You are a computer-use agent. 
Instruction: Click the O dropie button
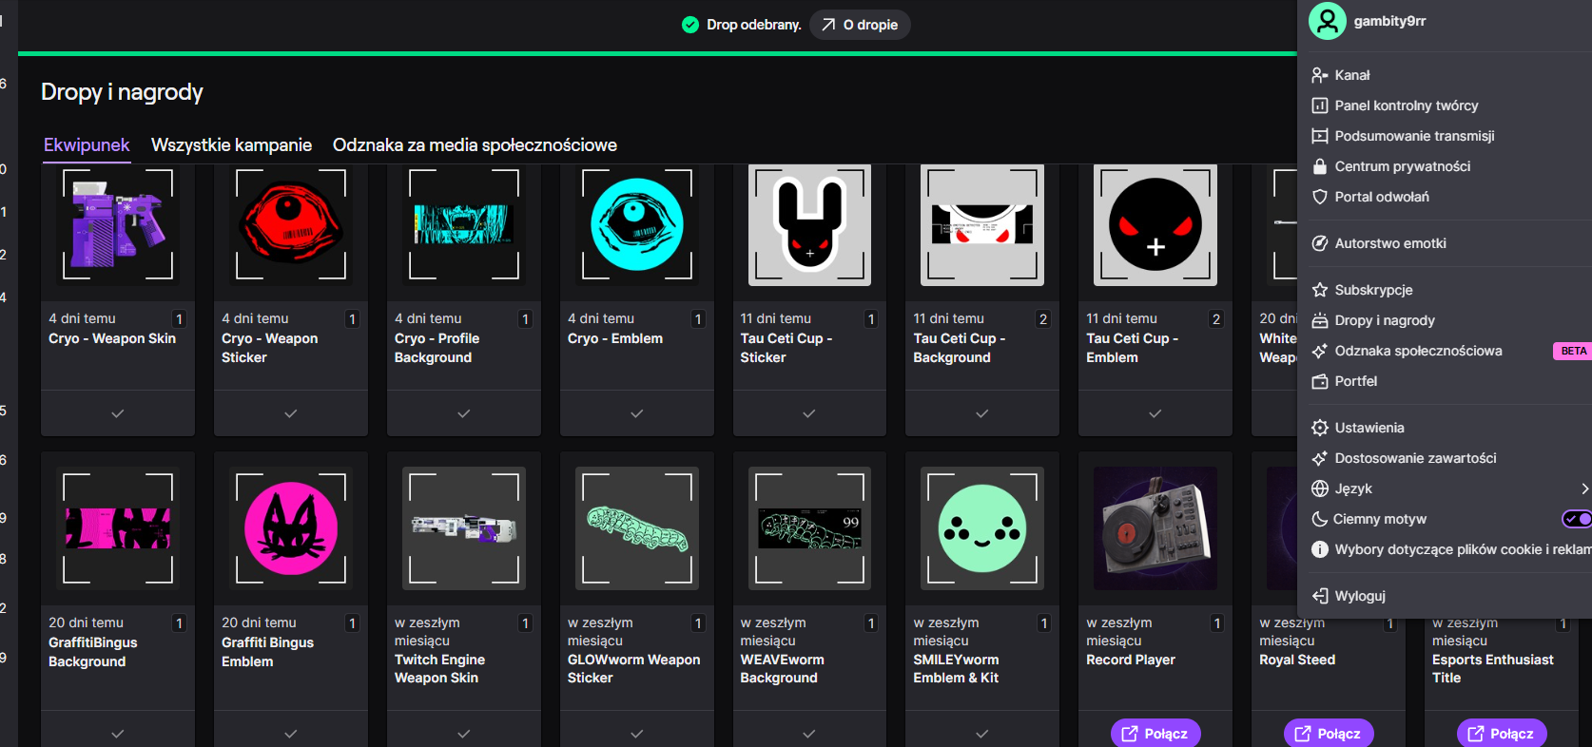coord(860,25)
